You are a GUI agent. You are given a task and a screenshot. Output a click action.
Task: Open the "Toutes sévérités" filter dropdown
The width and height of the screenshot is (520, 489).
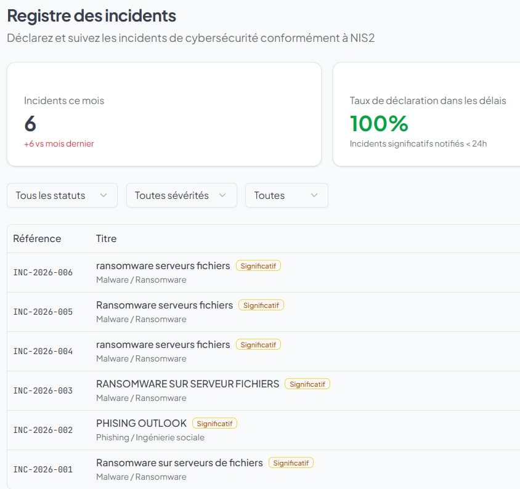click(181, 195)
